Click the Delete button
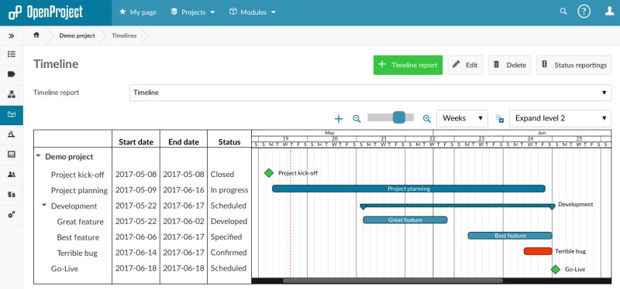Image resolution: width=620 pixels, height=289 pixels. click(x=509, y=65)
